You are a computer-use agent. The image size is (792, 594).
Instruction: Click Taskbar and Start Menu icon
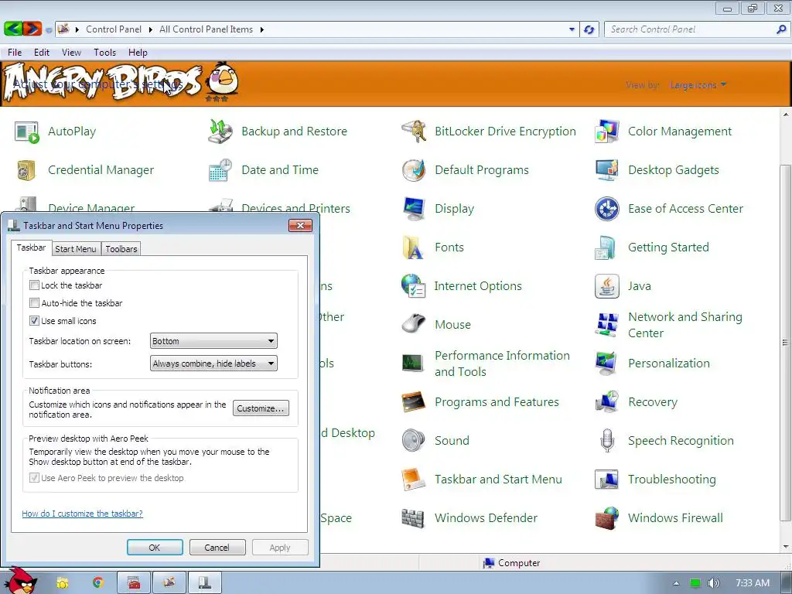point(414,480)
